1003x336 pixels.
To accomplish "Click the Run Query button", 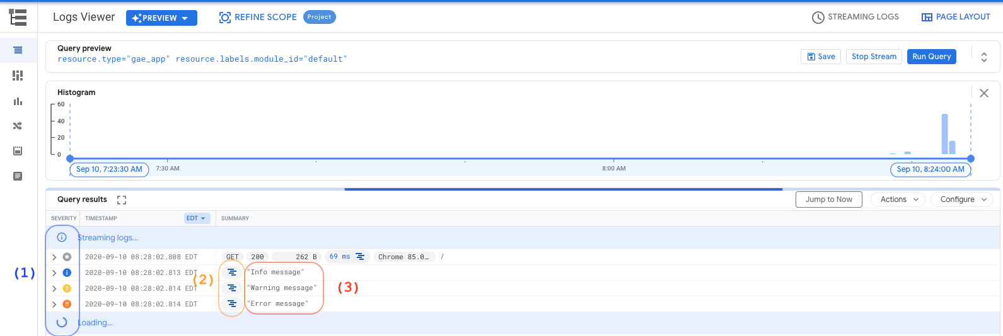I will (931, 57).
